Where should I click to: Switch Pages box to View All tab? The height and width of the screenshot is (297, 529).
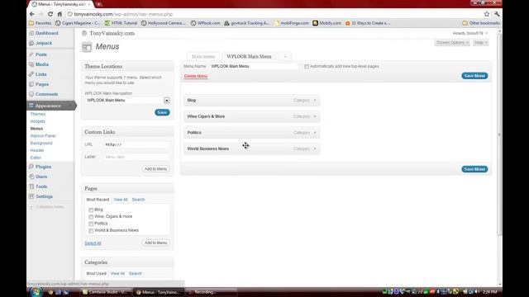point(121,200)
